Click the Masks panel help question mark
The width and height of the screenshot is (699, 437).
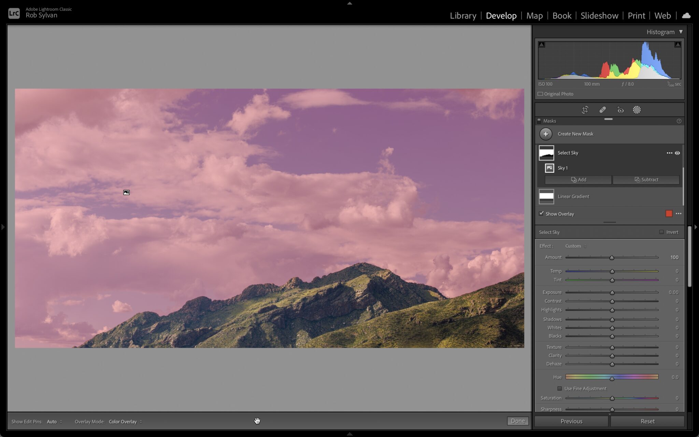(679, 121)
